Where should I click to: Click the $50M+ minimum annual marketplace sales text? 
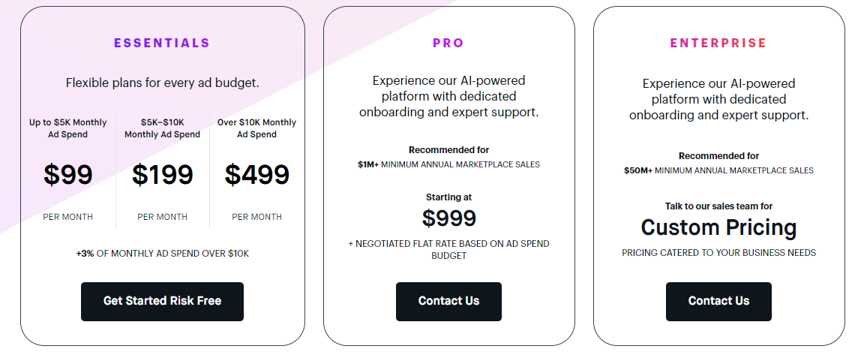pyautogui.click(x=718, y=171)
